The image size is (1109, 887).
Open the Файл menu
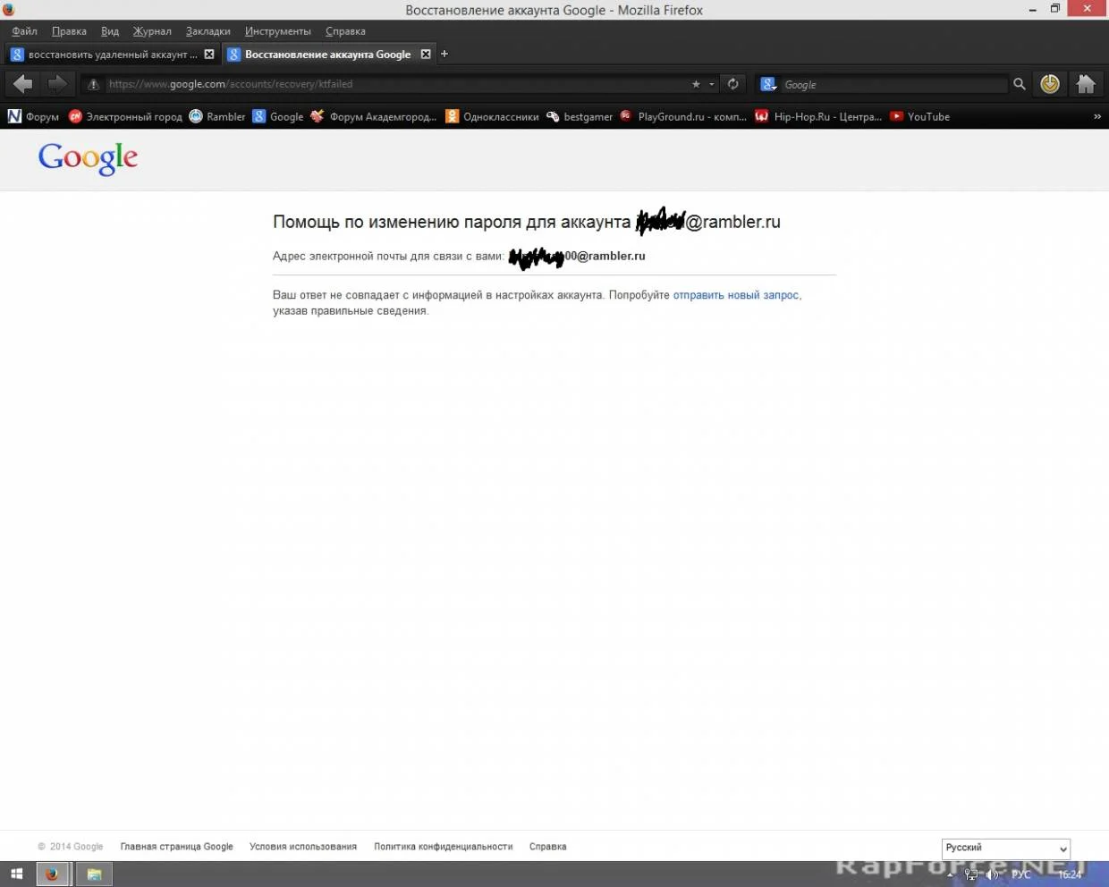(x=24, y=31)
